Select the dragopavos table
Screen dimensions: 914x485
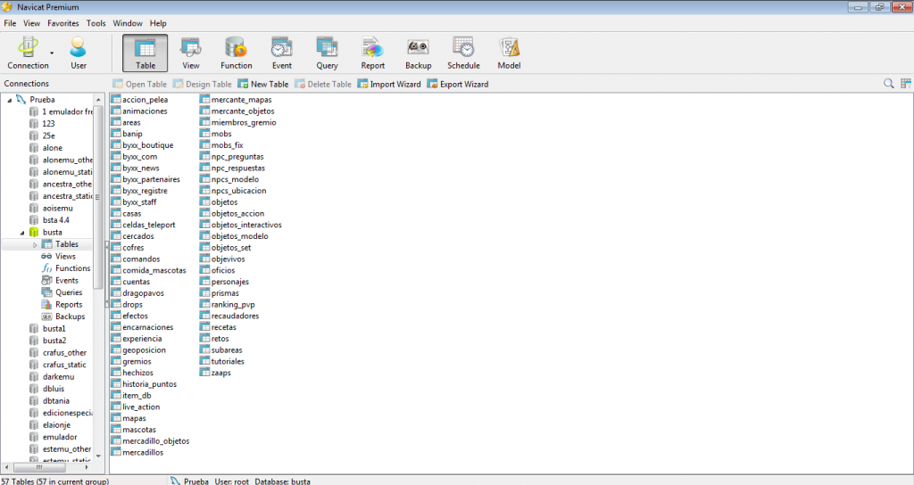[x=137, y=292]
